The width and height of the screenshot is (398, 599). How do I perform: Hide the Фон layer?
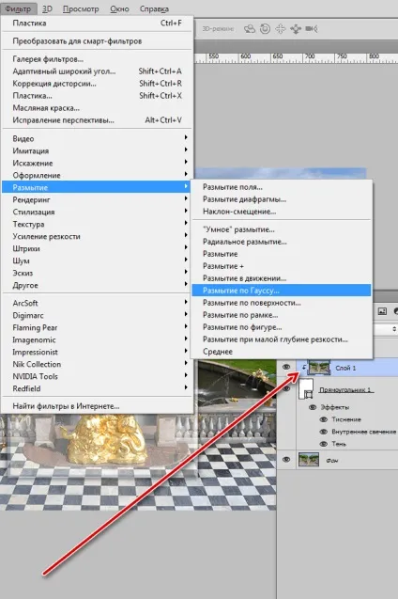tap(286, 460)
